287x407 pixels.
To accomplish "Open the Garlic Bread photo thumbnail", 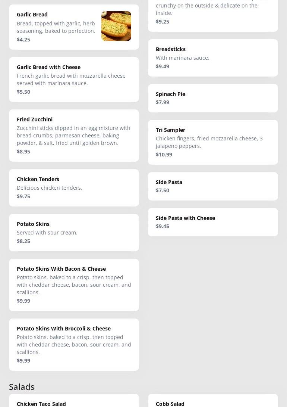I will [x=116, y=26].
